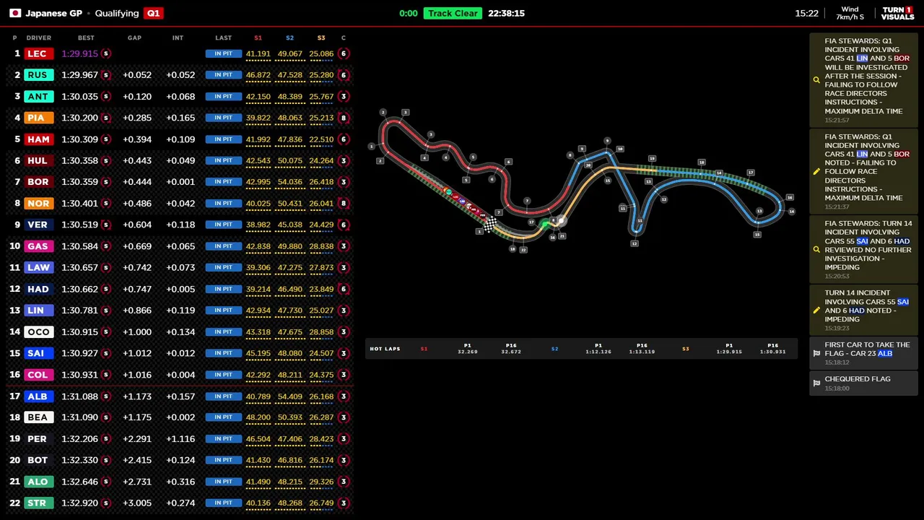Click pencil icon on LIN BOR noted message
924x520 pixels.
click(x=816, y=172)
